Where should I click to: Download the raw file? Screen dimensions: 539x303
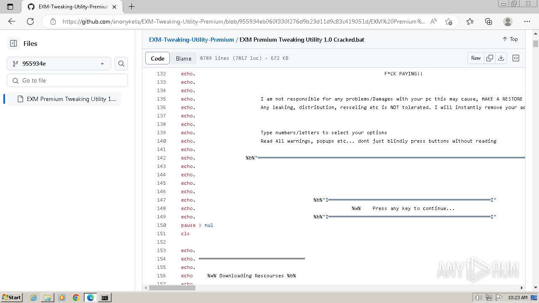pyautogui.click(x=501, y=58)
